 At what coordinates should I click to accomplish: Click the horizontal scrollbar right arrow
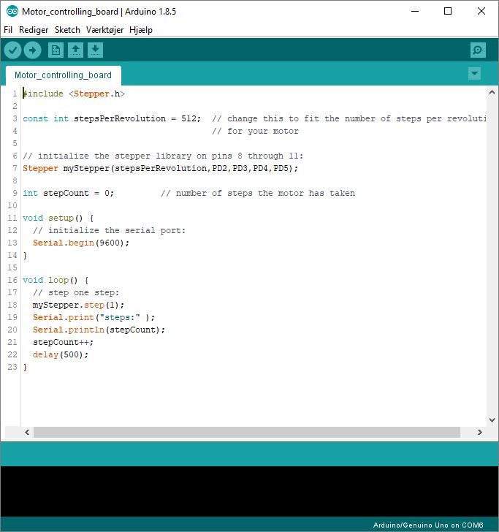click(480, 433)
